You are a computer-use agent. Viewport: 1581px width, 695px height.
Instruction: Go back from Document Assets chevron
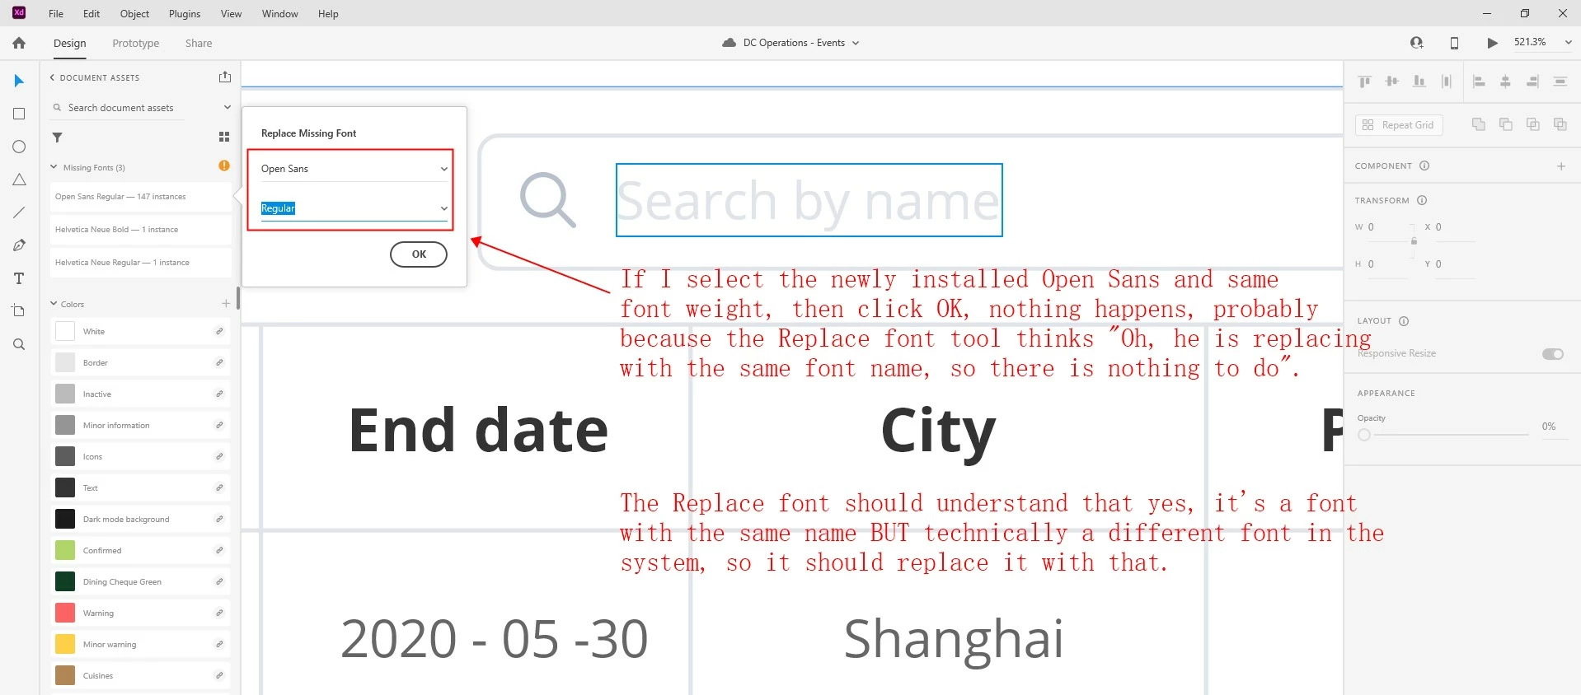[x=52, y=77]
